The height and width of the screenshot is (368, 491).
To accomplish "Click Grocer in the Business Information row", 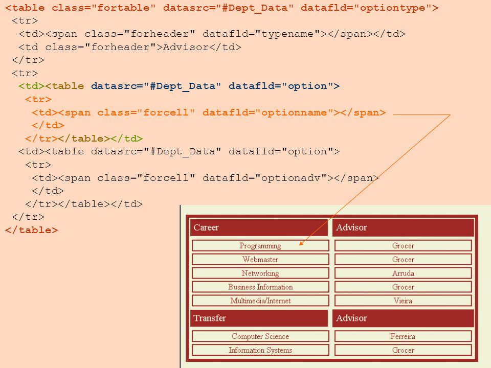I will tap(403, 287).
